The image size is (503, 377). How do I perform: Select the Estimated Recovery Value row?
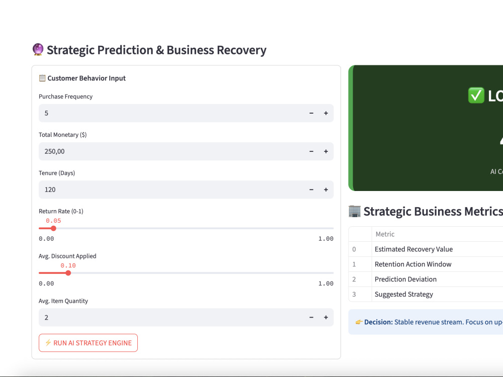[426, 249]
